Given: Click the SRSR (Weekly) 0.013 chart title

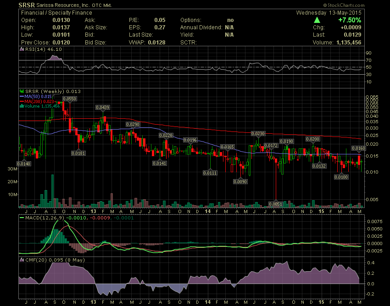Looking at the screenshot, I should click(53, 92).
